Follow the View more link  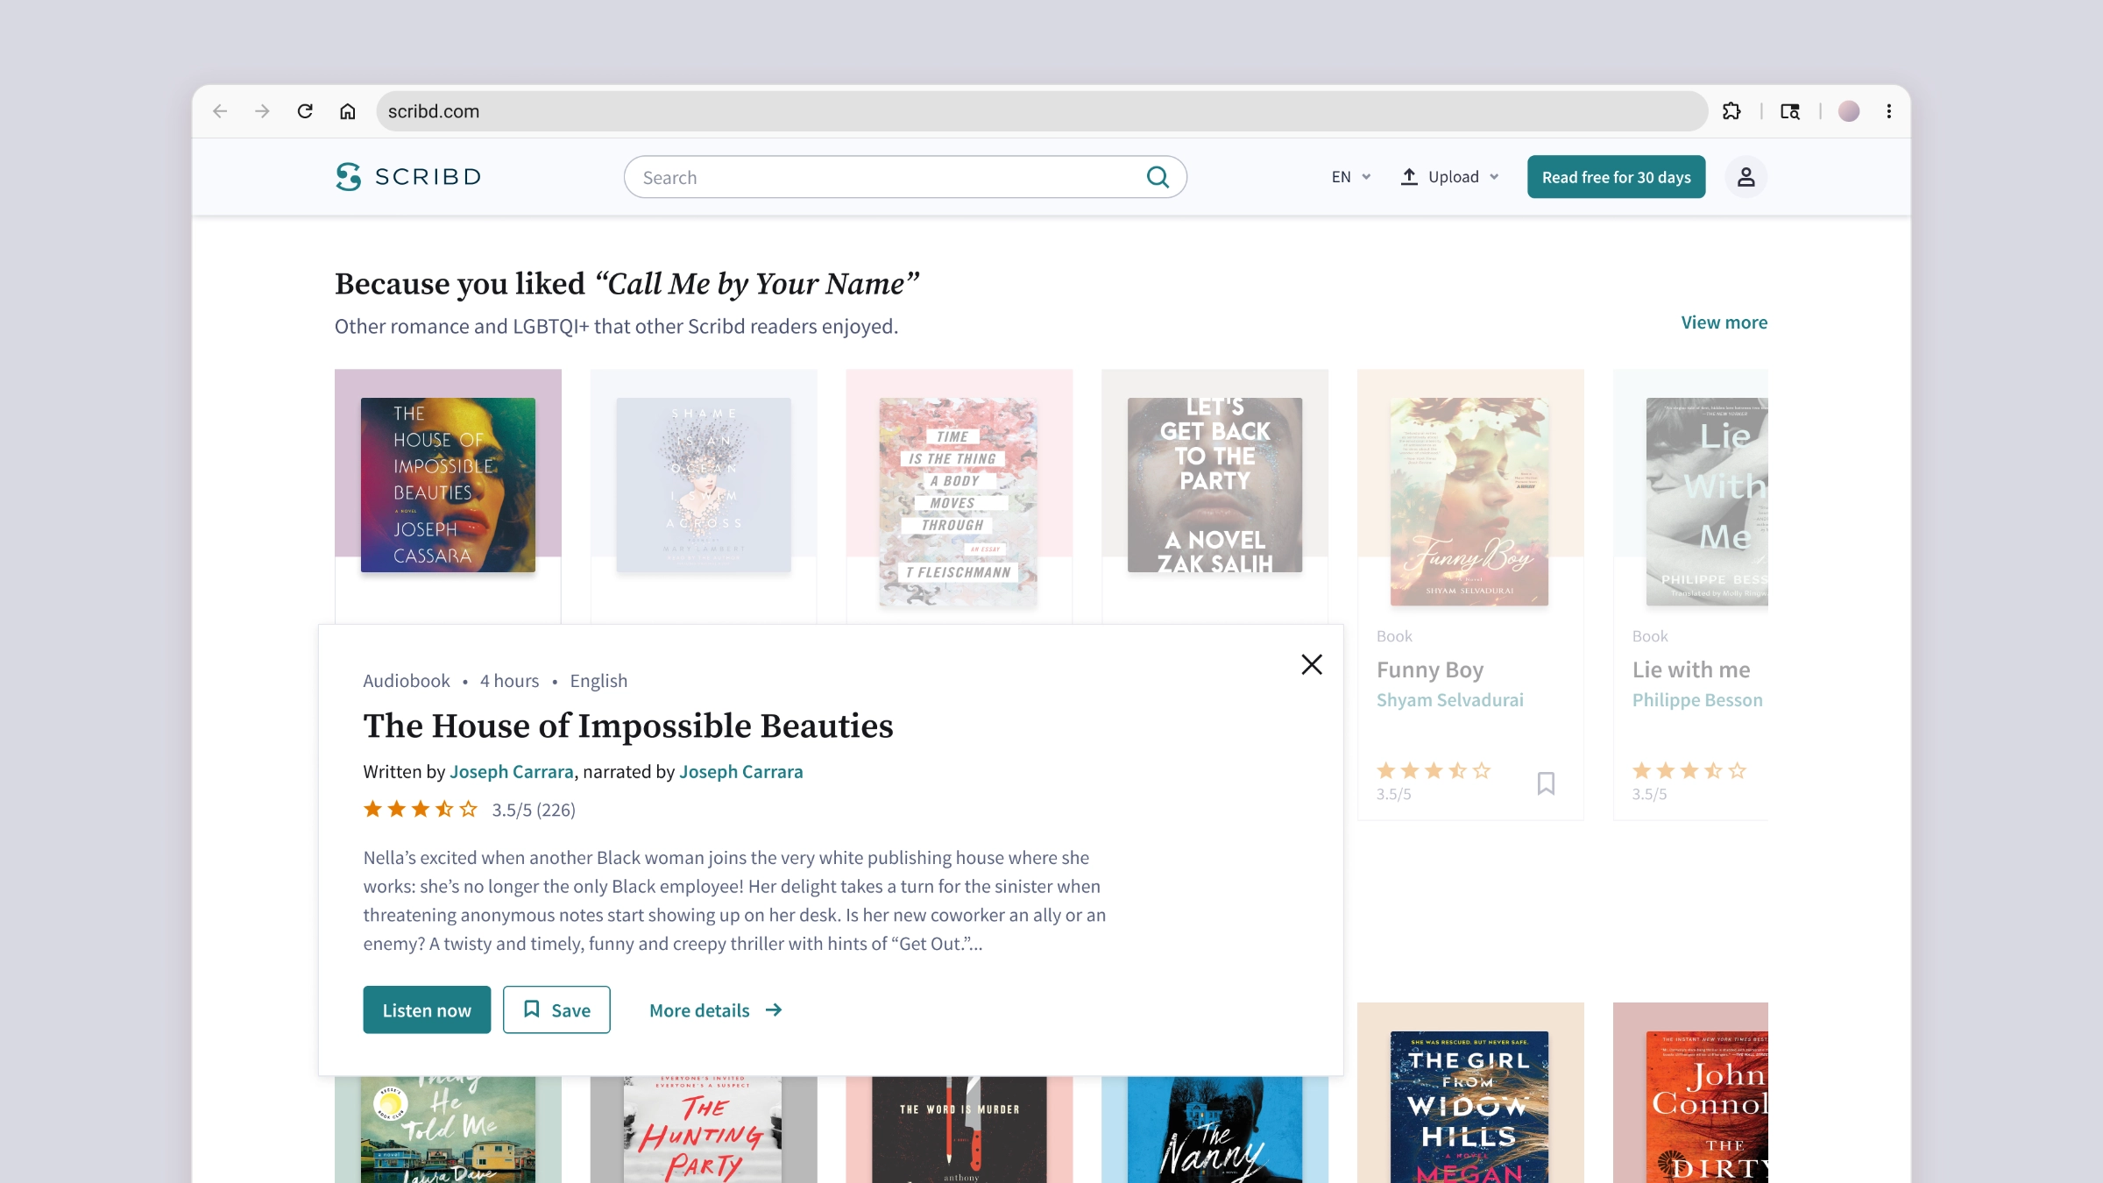tap(1724, 322)
